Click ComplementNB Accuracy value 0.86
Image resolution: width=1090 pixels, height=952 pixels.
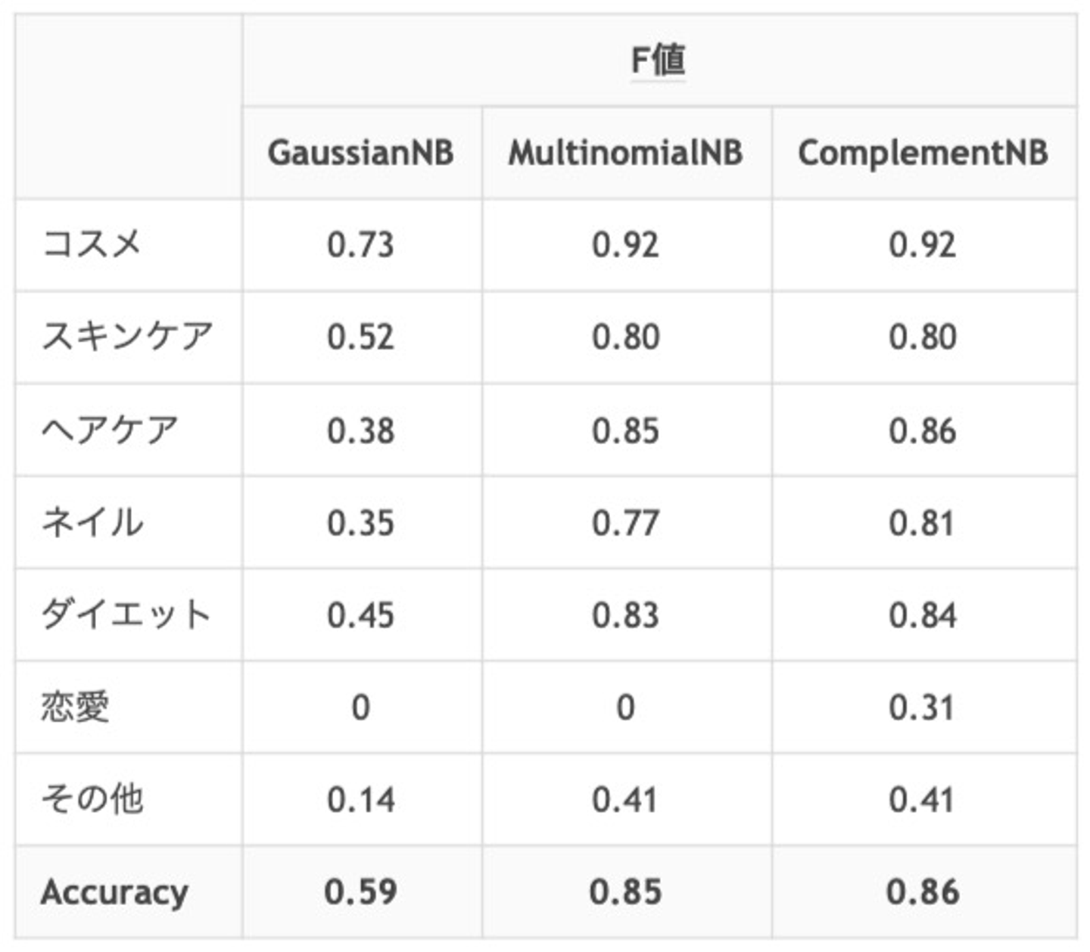point(922,892)
